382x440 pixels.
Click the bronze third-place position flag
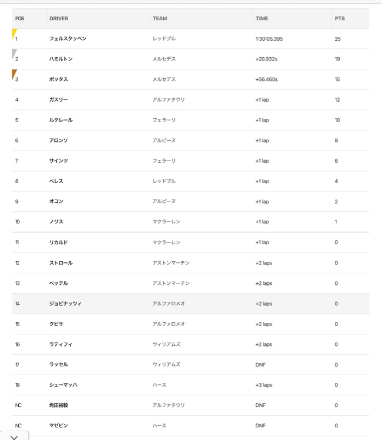pos(14,74)
